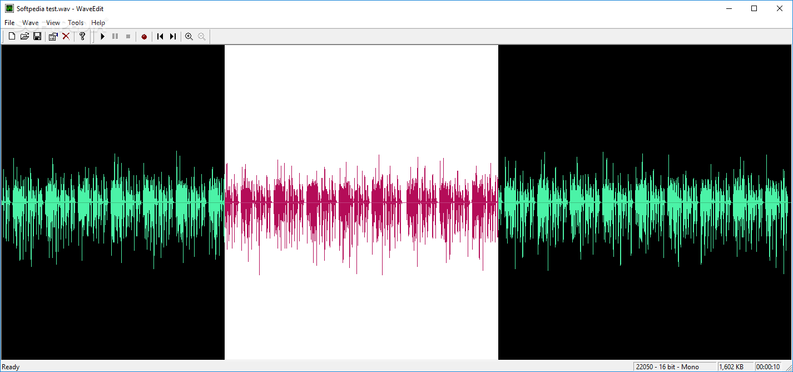Click the WaveEdit app icon in title bar
793x372 pixels.
(x=9, y=8)
